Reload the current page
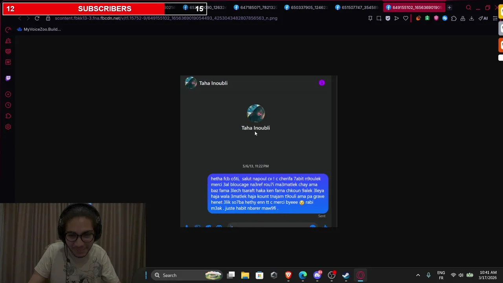 (37, 18)
